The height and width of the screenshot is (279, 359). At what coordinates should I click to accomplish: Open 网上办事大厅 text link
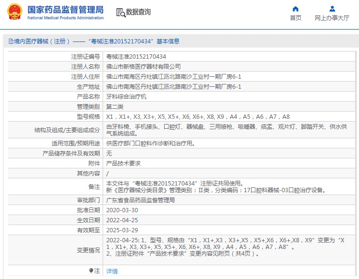tap(332, 18)
